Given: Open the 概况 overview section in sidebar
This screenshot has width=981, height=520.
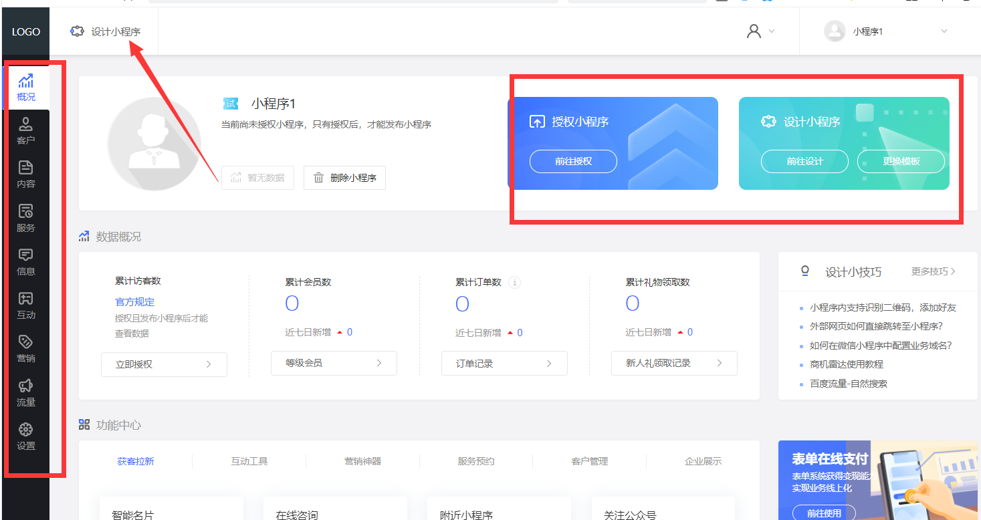Looking at the screenshot, I should click(25, 87).
